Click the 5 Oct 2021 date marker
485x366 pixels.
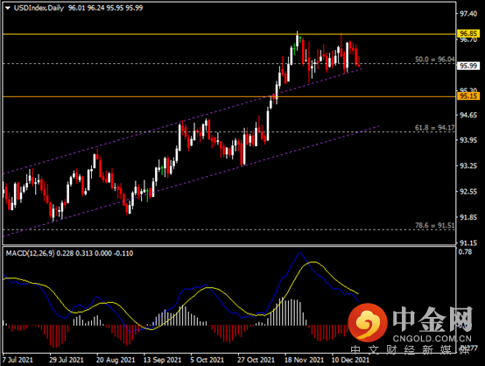pyautogui.click(x=207, y=360)
